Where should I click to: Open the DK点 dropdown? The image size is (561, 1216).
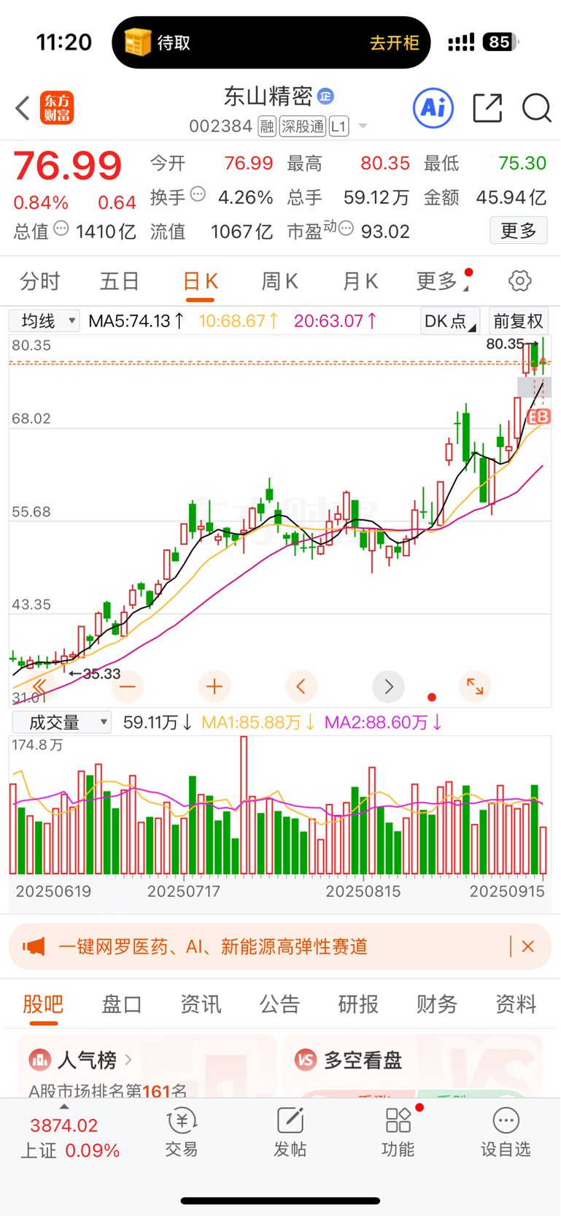pos(450,321)
